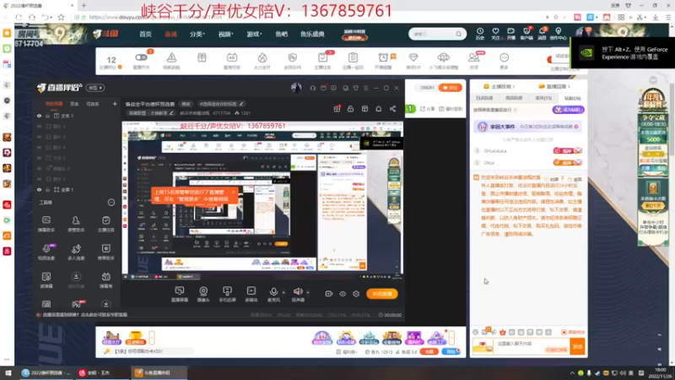Switch to 周贡献榜 tab in ranking panel
Image resolution: width=675 pixels, height=380 pixels.
click(x=514, y=98)
